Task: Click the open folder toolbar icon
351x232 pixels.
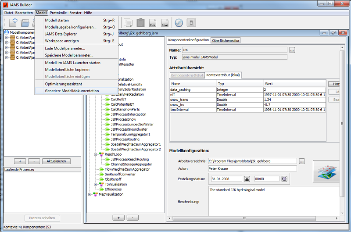Action: coord(25,22)
